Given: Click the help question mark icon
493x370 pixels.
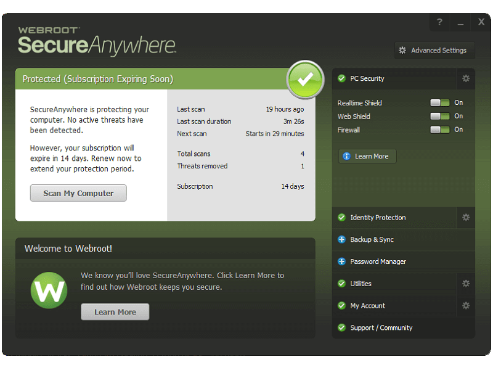Looking at the screenshot, I should pyautogui.click(x=439, y=22).
